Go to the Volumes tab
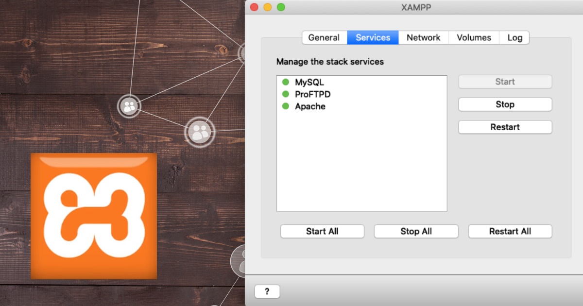The height and width of the screenshot is (306, 583). pos(474,37)
